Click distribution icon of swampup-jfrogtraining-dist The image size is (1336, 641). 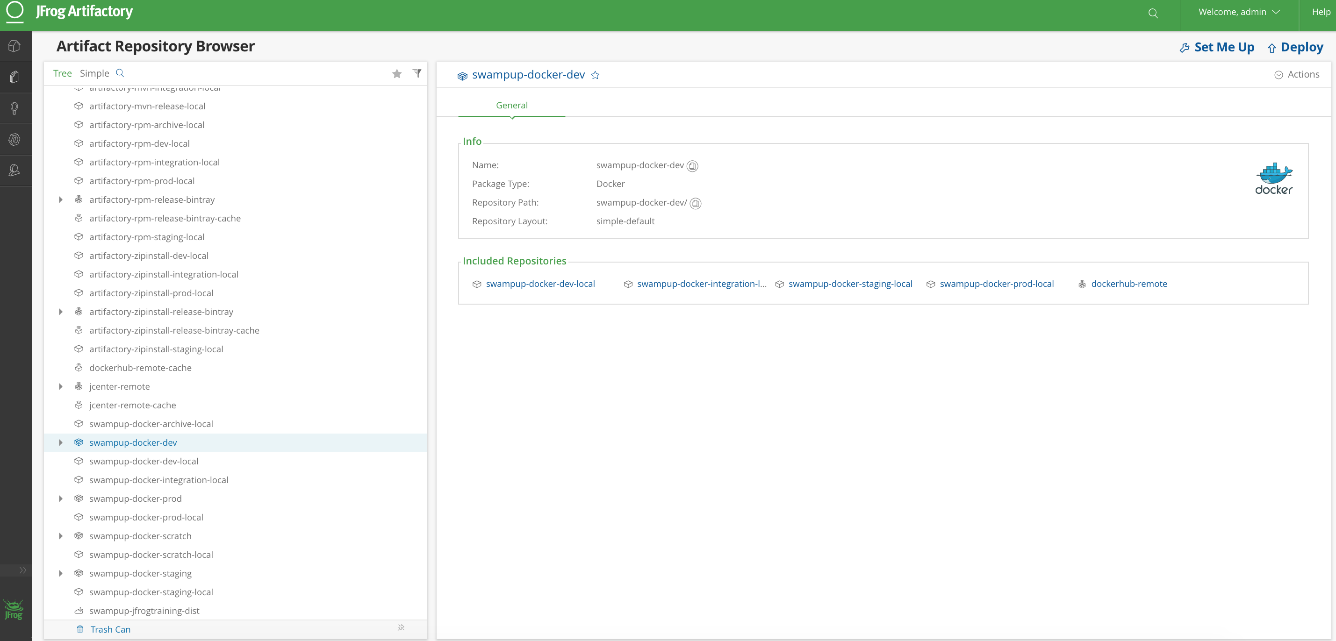tap(79, 611)
